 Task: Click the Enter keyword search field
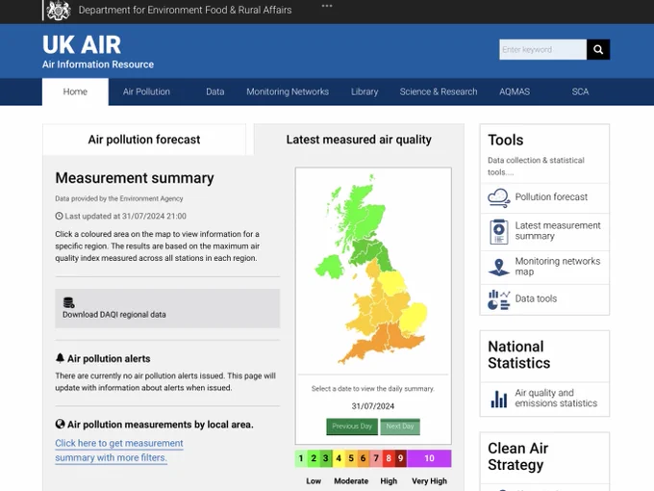coord(543,50)
